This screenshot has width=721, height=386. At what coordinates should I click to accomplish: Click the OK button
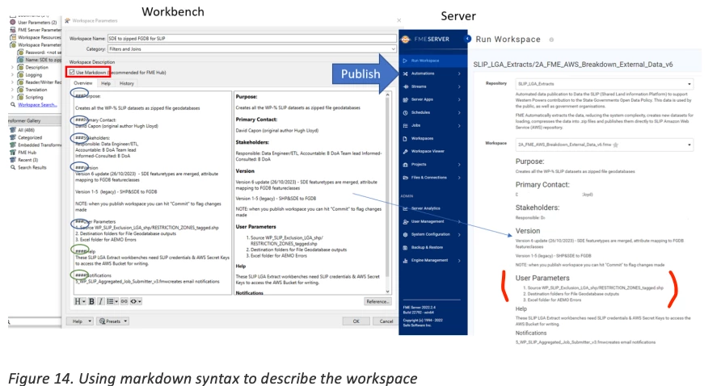tap(356, 321)
